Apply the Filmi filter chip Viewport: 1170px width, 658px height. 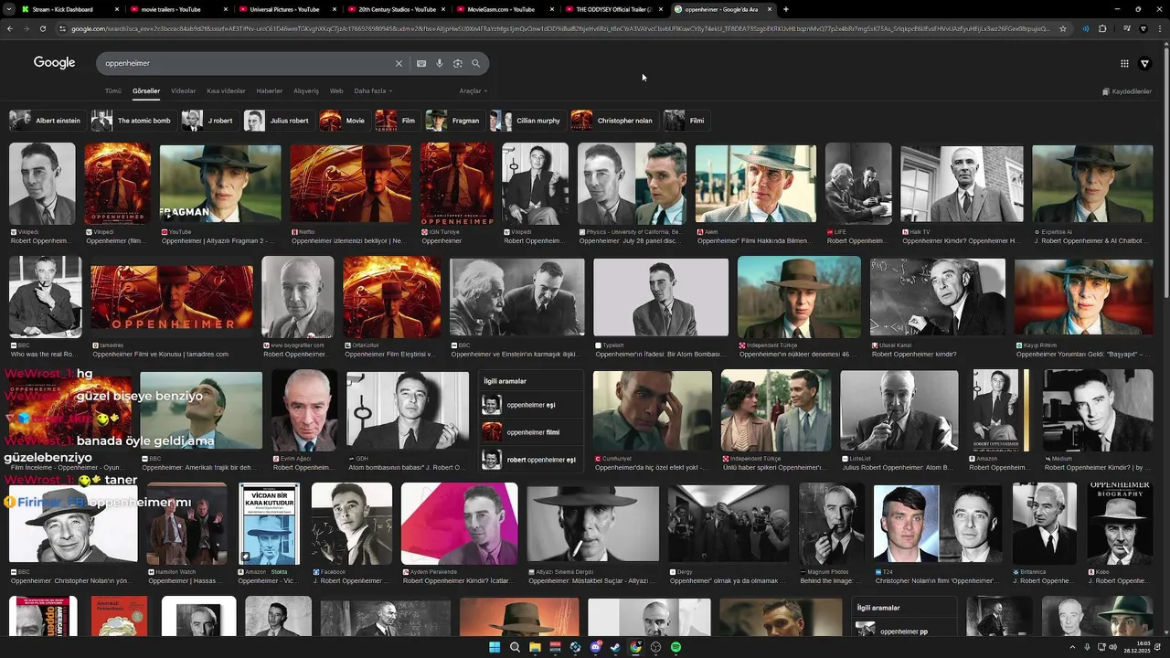686,121
